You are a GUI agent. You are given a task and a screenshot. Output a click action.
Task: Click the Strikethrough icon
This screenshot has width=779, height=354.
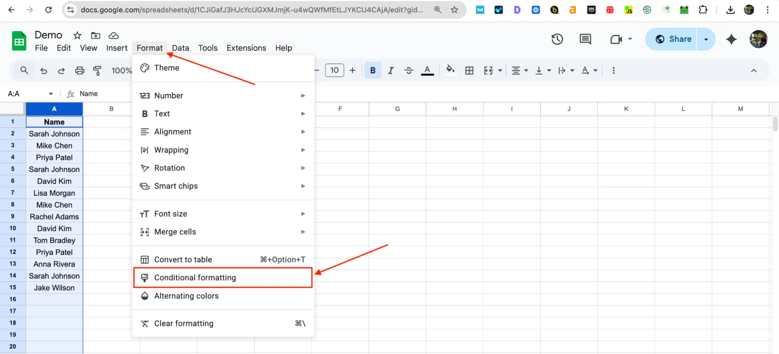point(408,70)
